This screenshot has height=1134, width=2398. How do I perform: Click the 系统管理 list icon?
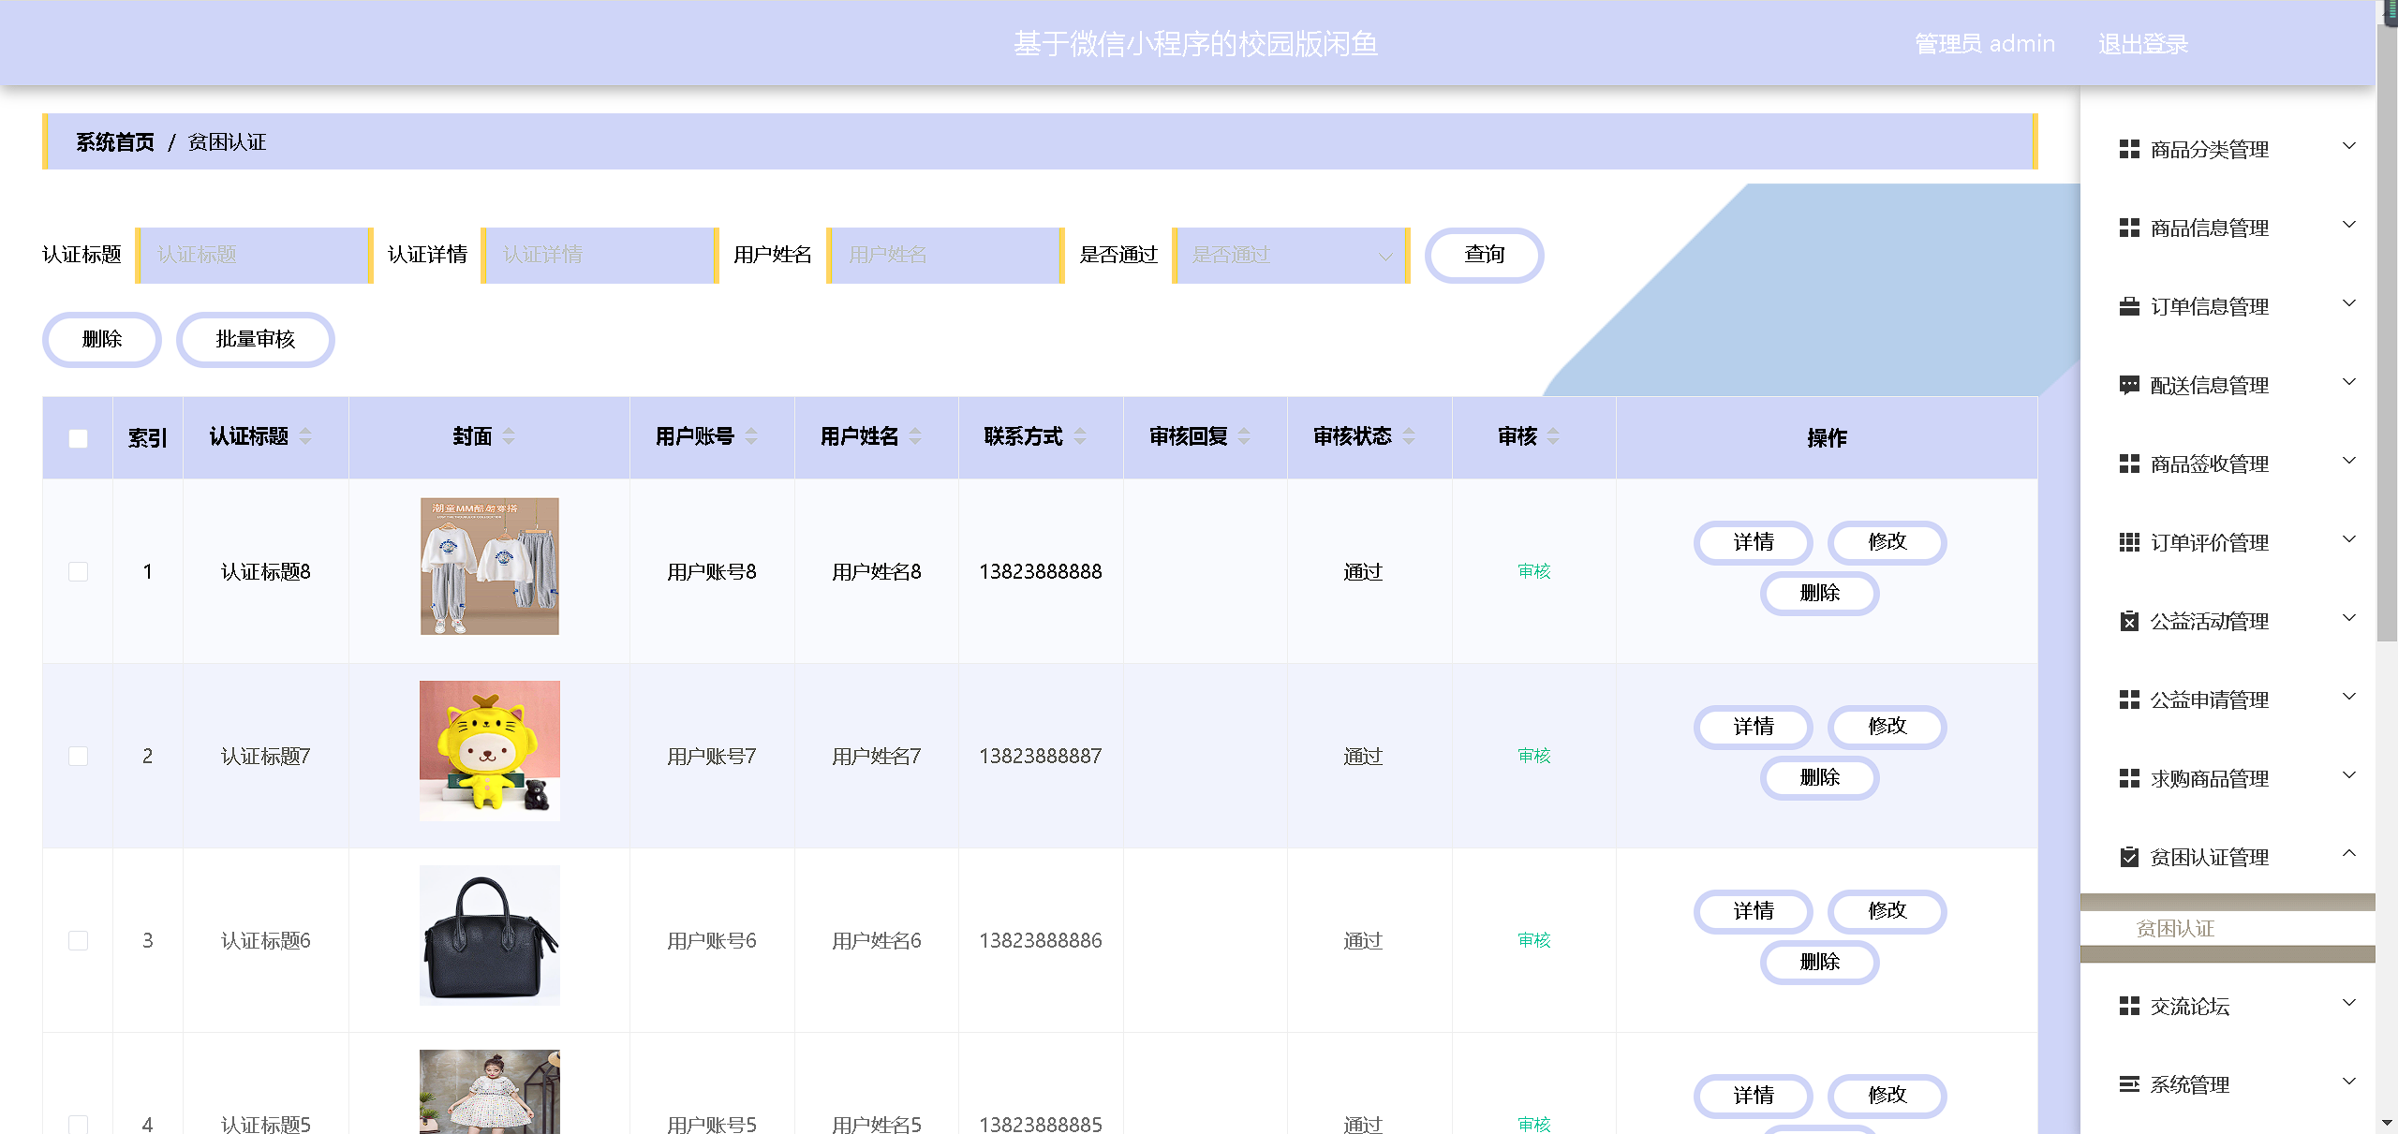(x=2129, y=1084)
